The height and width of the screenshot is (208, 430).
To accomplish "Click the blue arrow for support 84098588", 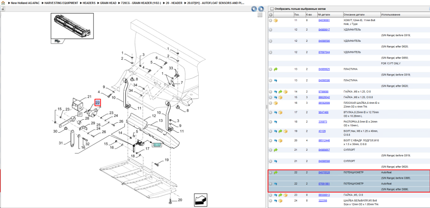I will point(276,161).
